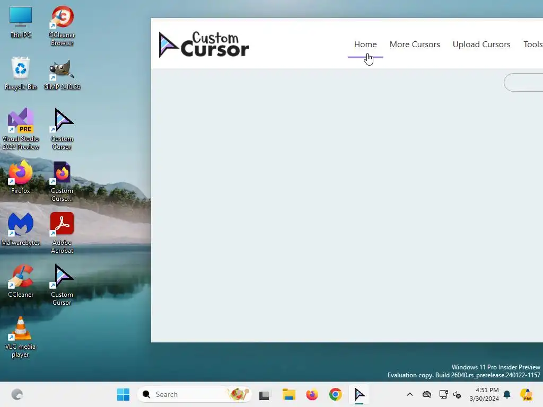Viewport: 543px width, 407px height.
Task: Open the Windows Start menu
Action: [x=123, y=394]
